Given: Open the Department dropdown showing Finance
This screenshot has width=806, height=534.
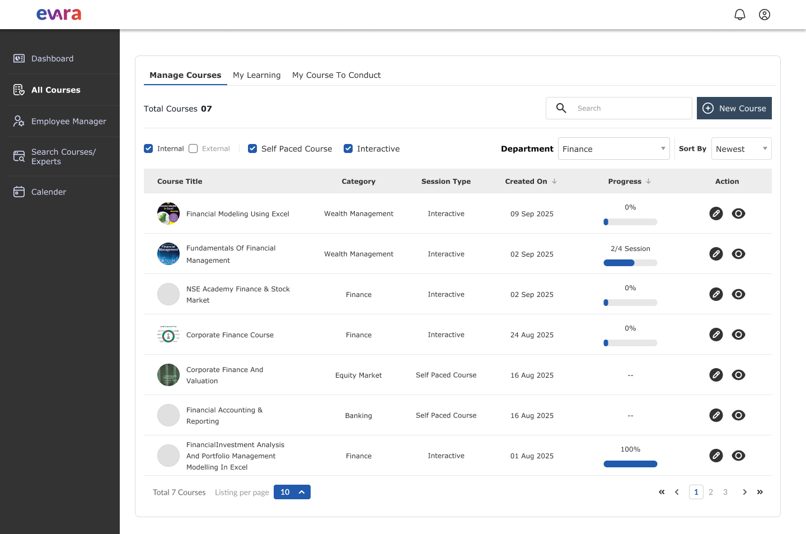Looking at the screenshot, I should (x=613, y=148).
